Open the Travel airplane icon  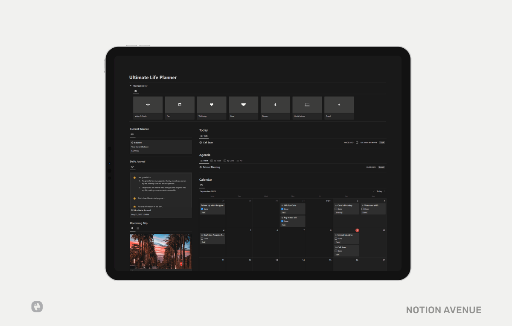[339, 104]
